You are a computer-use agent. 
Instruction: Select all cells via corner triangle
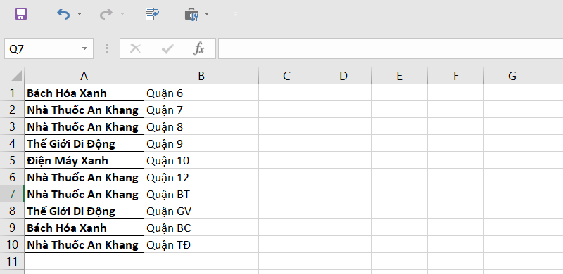pyautogui.click(x=14, y=76)
